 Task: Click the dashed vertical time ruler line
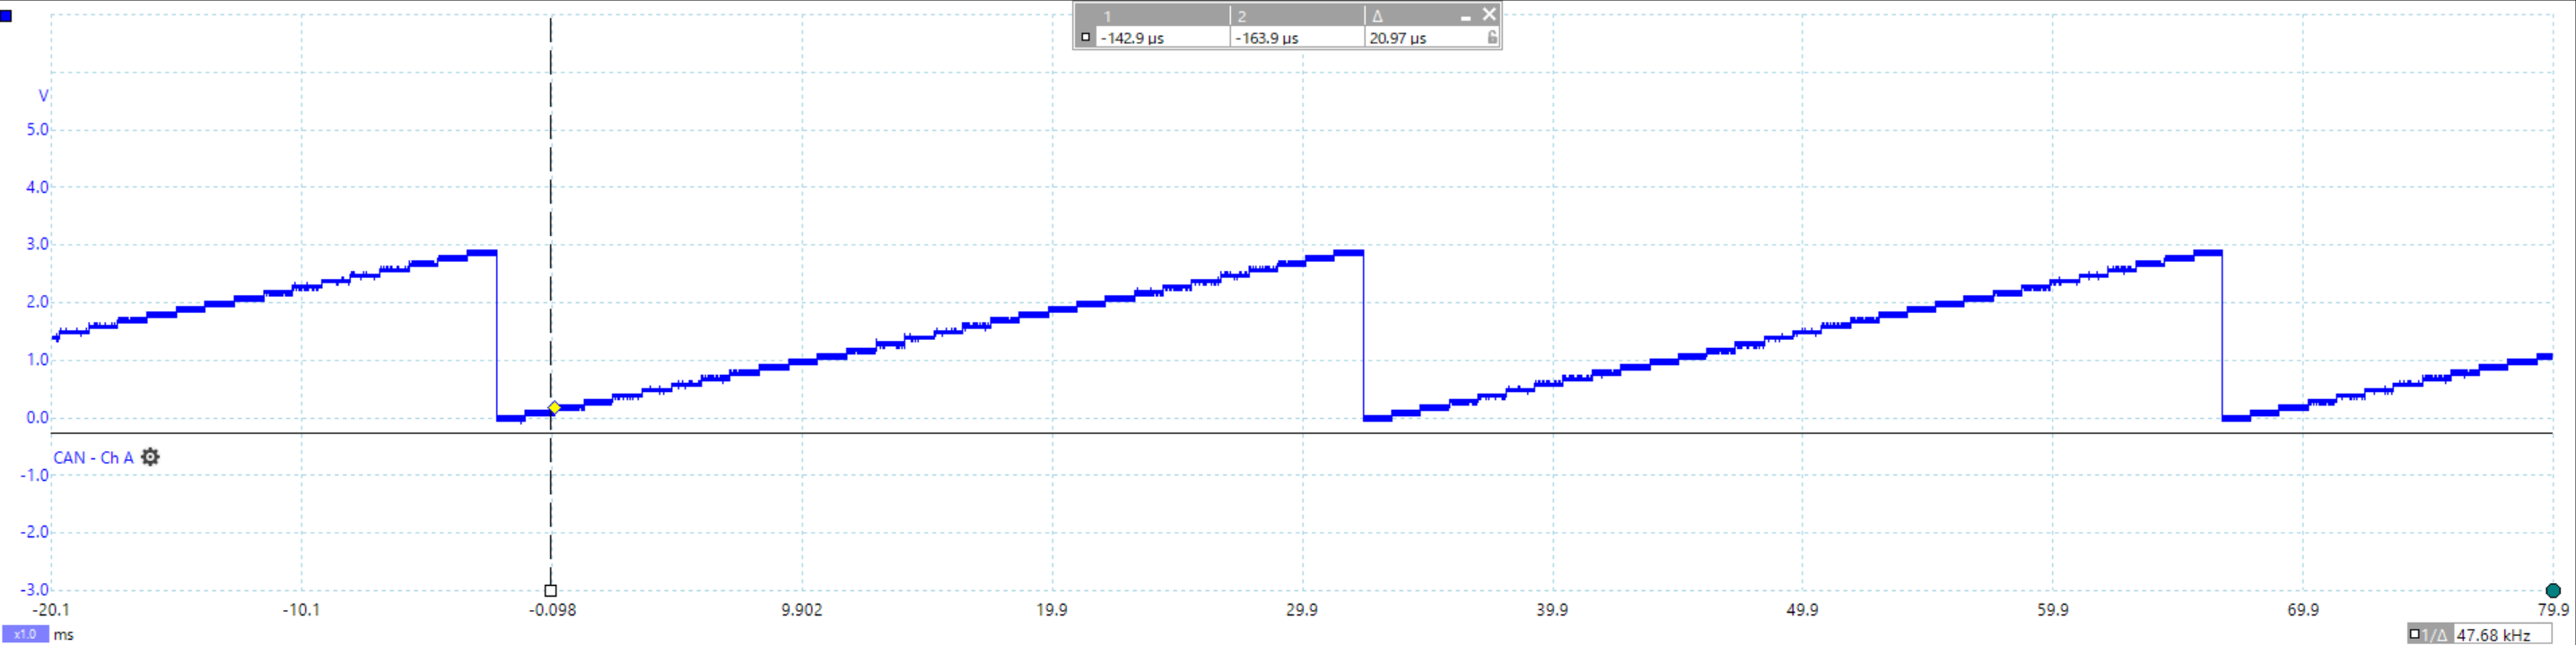tap(550, 250)
